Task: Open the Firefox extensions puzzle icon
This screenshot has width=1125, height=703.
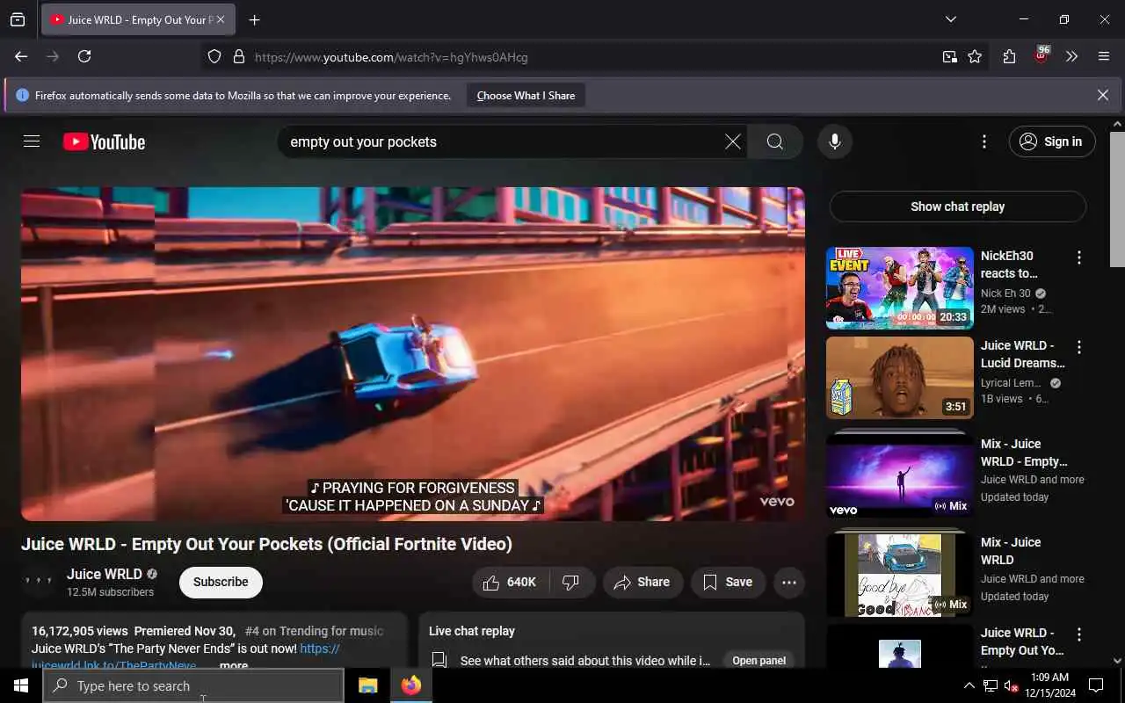Action: click(1009, 56)
